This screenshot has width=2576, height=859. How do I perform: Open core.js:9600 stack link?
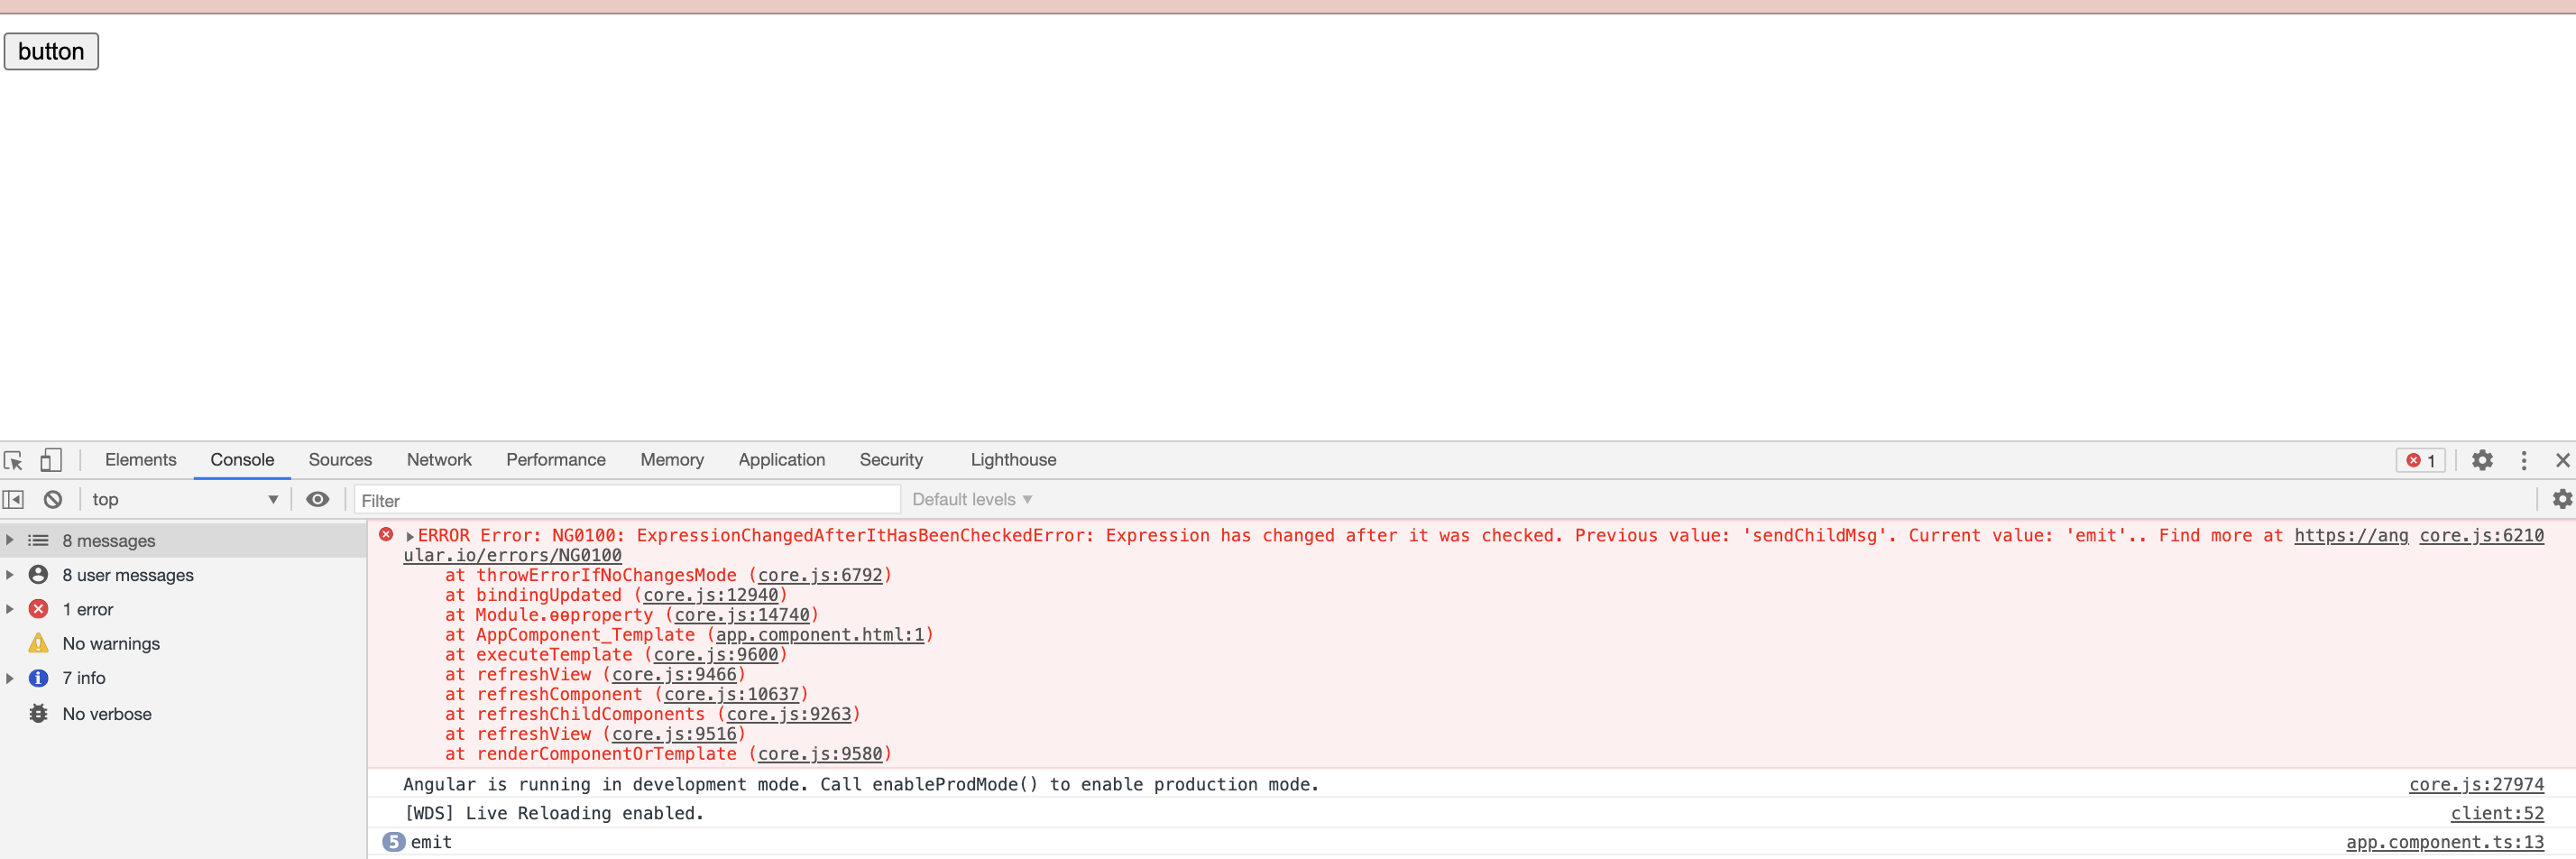(715, 655)
